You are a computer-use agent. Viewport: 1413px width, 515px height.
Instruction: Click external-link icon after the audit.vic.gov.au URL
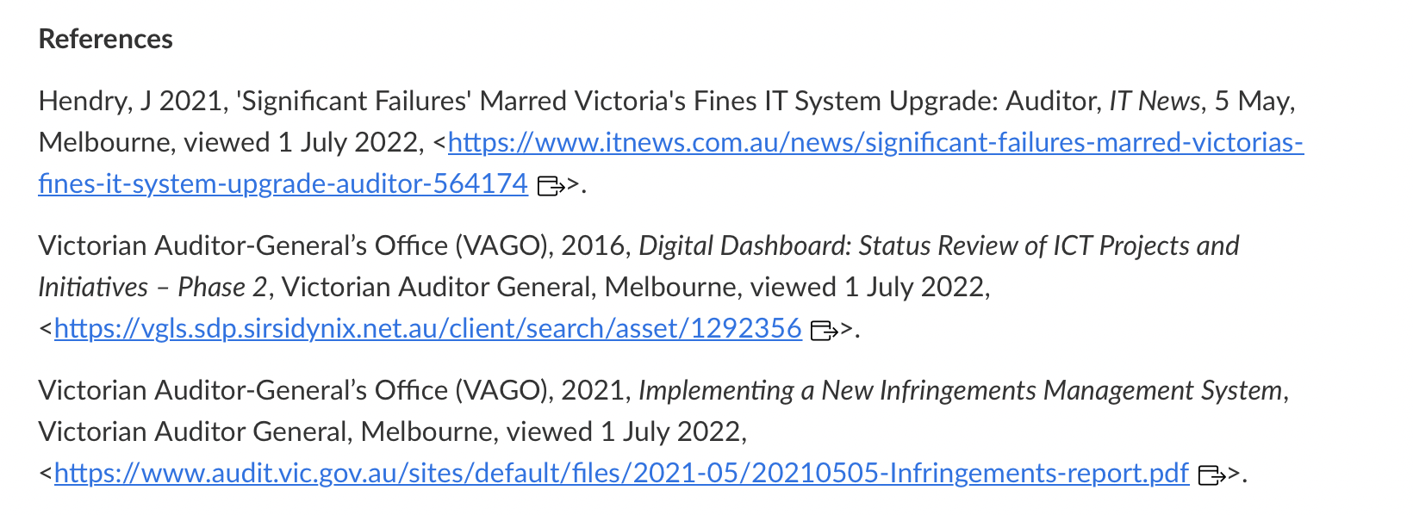[x=1212, y=475]
